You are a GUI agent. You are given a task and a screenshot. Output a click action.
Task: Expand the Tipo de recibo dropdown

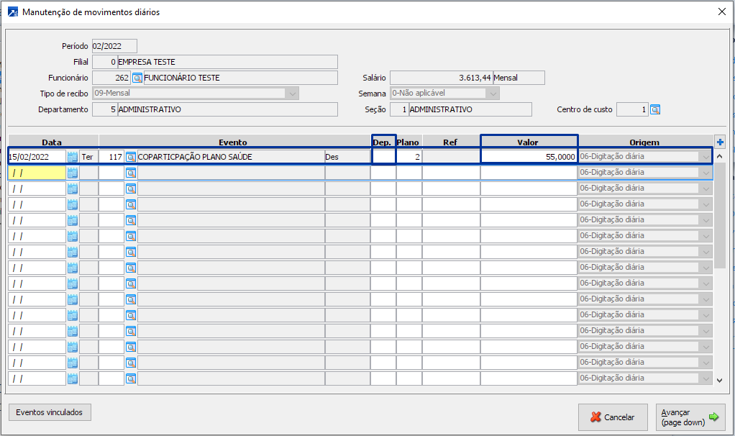(292, 94)
